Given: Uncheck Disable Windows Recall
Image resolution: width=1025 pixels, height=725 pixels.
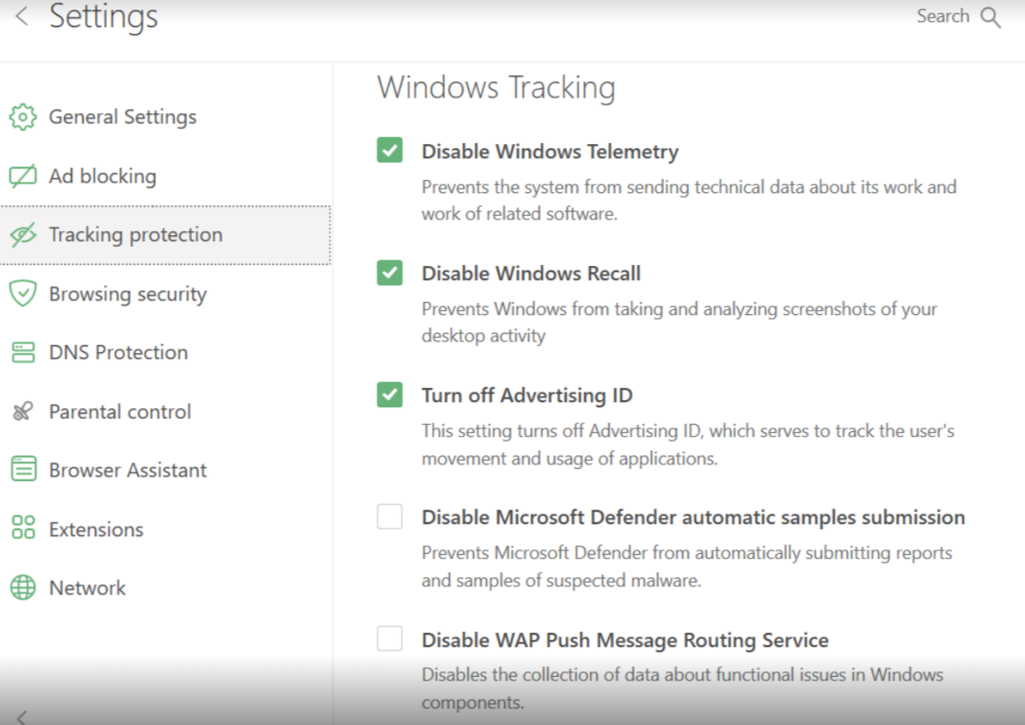Looking at the screenshot, I should click(390, 273).
